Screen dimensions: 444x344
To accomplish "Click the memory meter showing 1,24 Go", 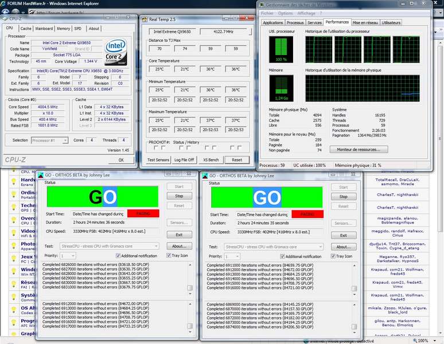I will pos(281,88).
